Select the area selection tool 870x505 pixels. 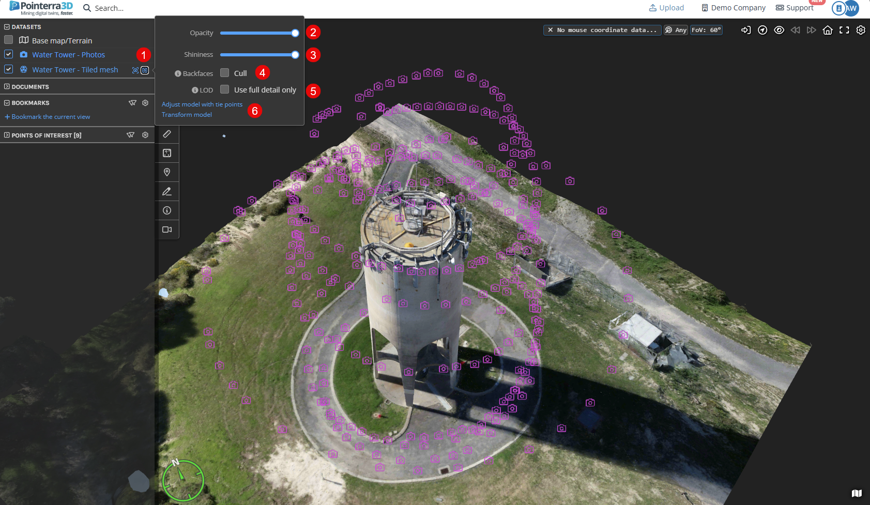[x=167, y=153]
